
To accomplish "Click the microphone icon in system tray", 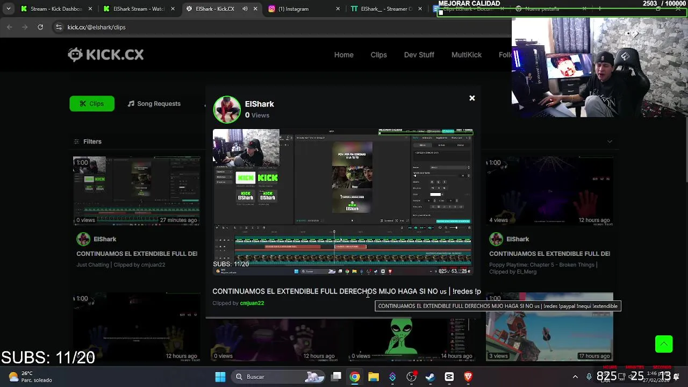I will (x=589, y=377).
